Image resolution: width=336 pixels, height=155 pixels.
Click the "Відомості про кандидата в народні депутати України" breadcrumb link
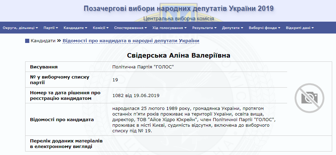(131, 41)
